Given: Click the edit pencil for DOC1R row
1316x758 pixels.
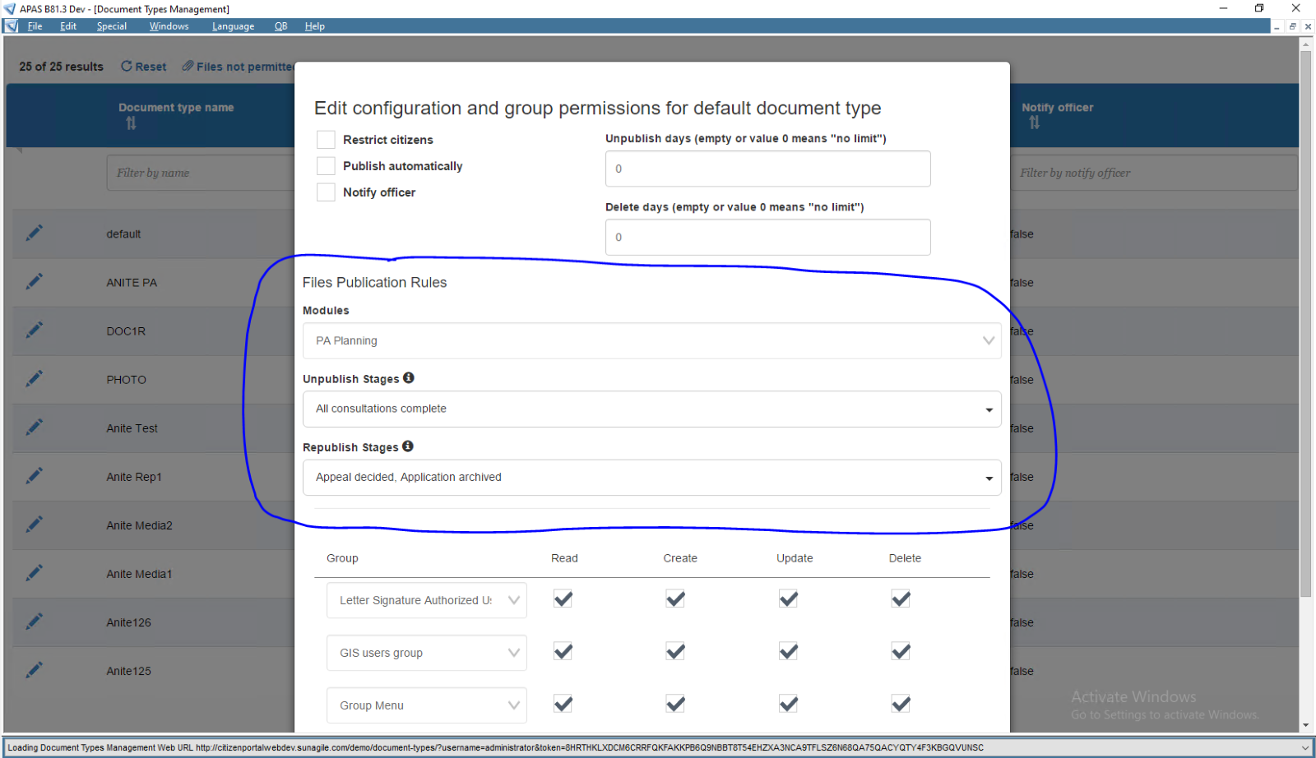Looking at the screenshot, I should pos(34,330).
